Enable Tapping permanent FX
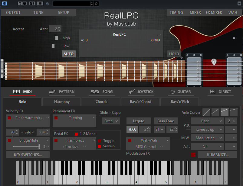Screen dimensions: 243x186 point(56,118)
